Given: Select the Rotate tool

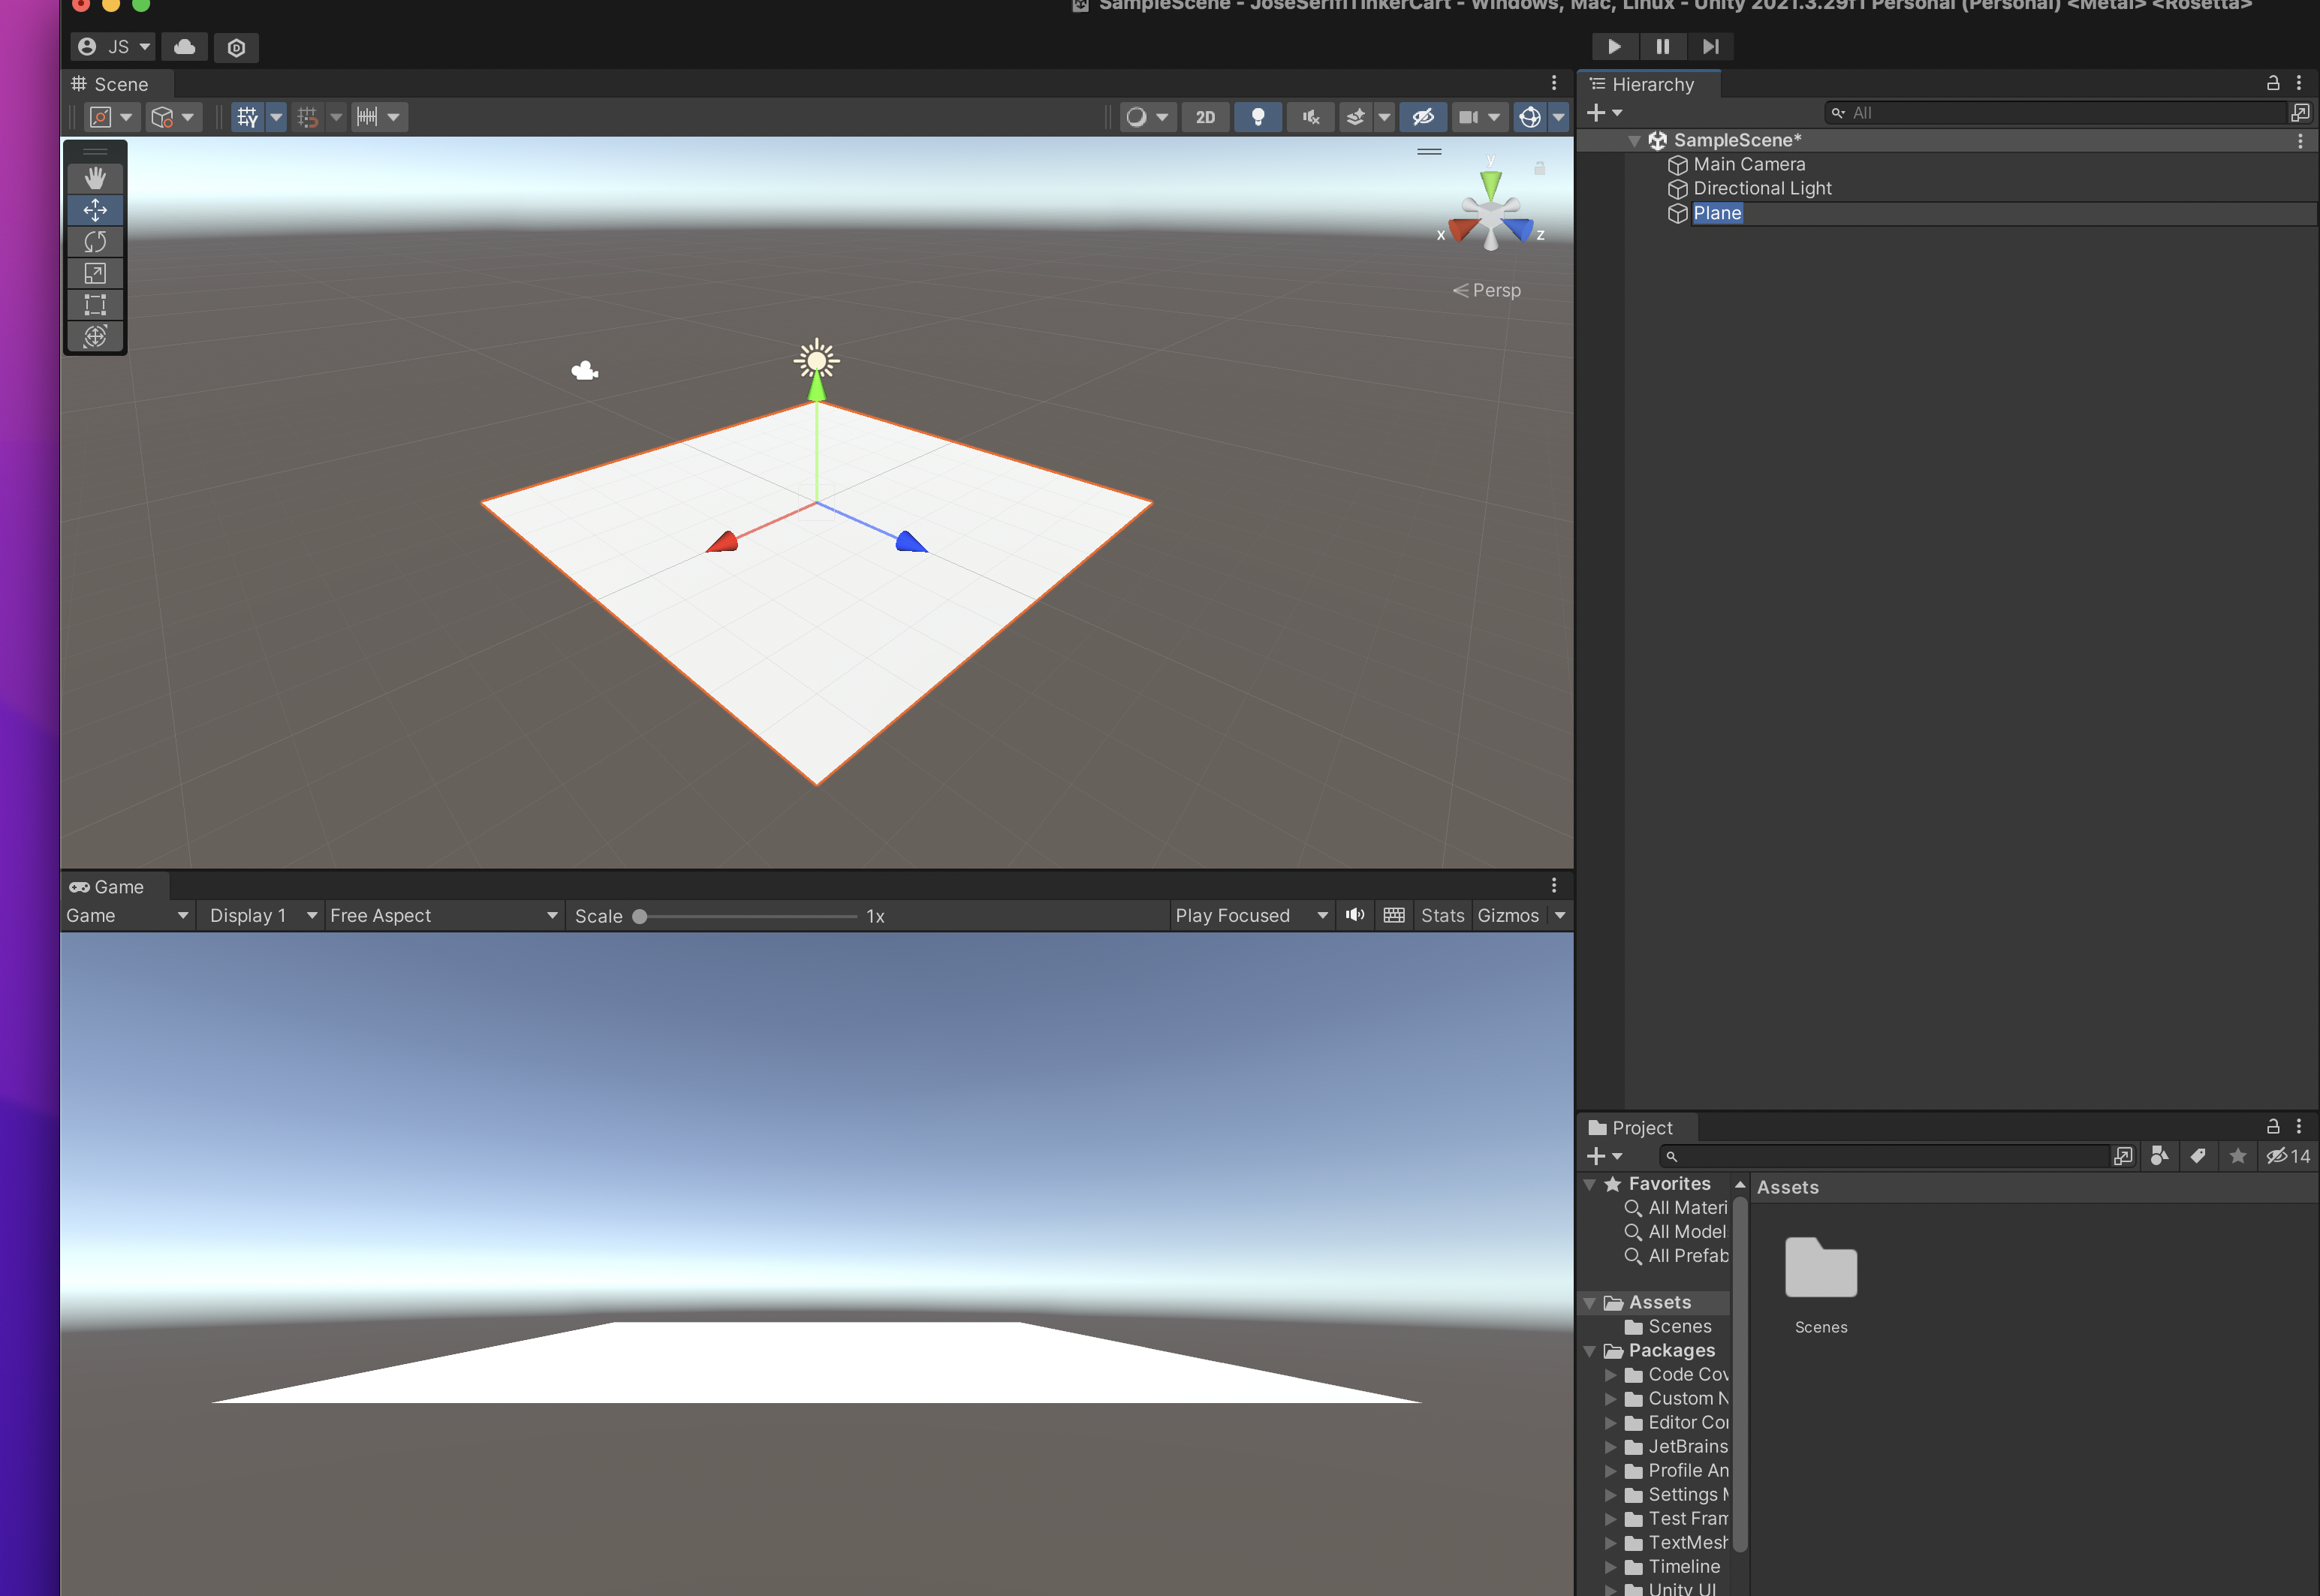Looking at the screenshot, I should click(x=95, y=242).
